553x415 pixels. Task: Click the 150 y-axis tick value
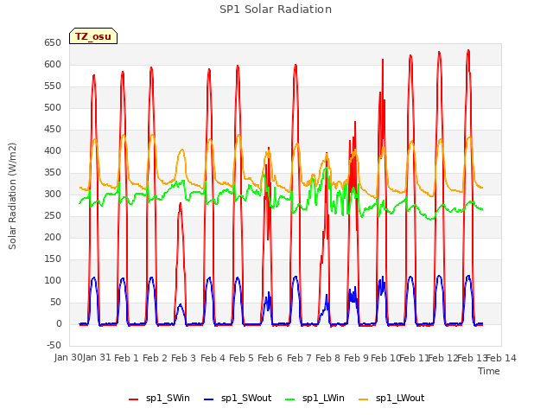[x=53, y=259]
